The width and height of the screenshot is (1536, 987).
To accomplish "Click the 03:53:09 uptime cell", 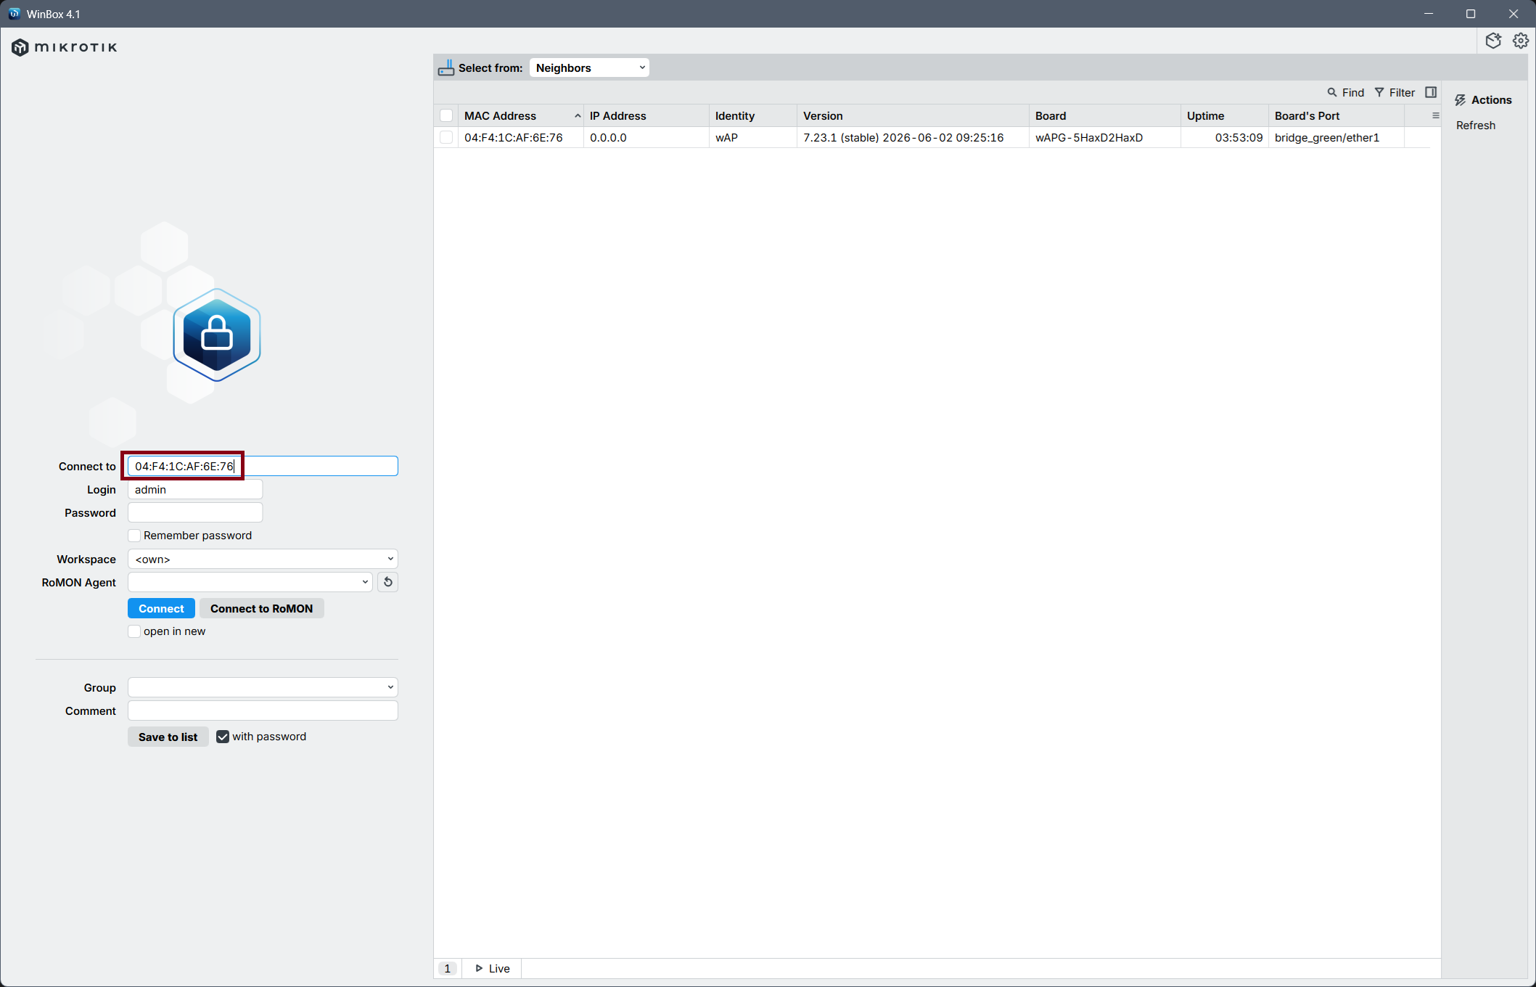I will pos(1224,137).
